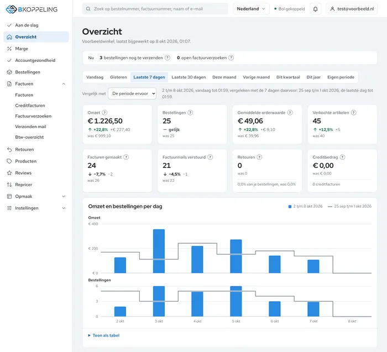Viewport: 387px width, 352px height.
Task: Click the return arrow icon beside Retouren
Action: (9, 150)
